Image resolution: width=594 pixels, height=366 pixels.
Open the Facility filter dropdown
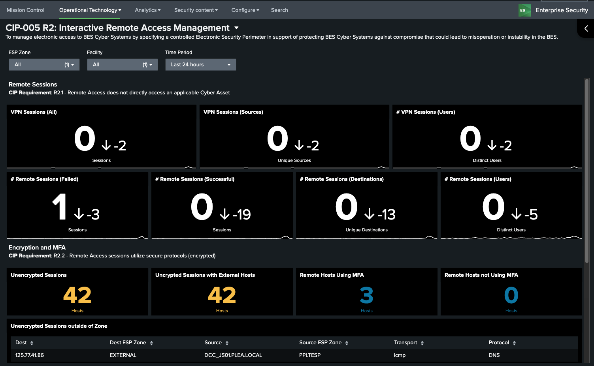[x=122, y=65]
